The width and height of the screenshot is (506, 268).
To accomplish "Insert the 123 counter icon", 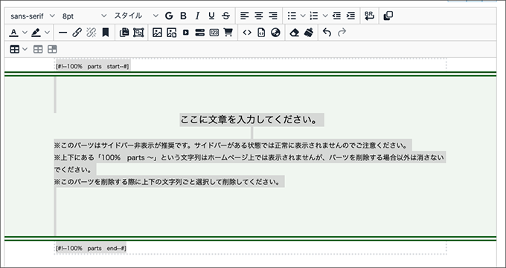I will point(214,33).
